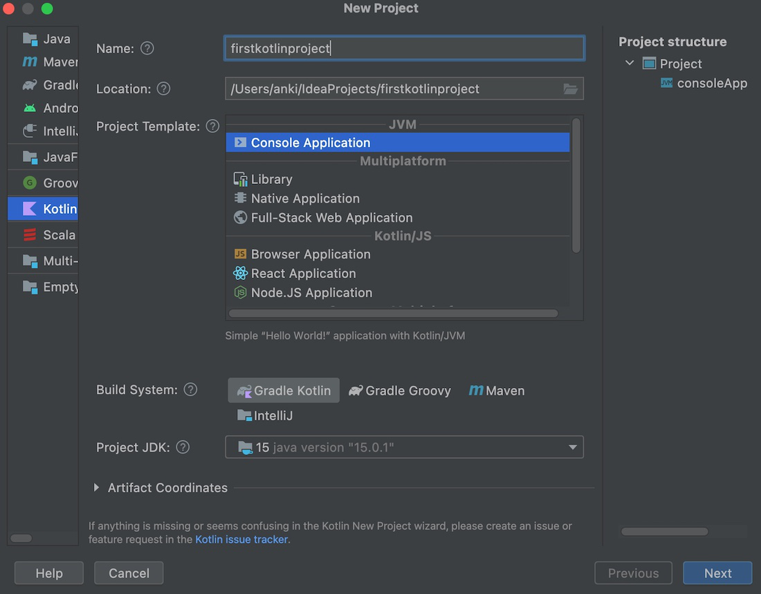Click the help icon next to Name
This screenshot has width=761, height=594.
point(147,48)
